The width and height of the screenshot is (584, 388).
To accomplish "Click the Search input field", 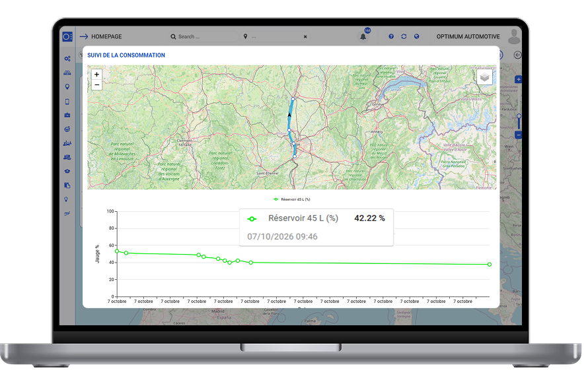I will [203, 36].
